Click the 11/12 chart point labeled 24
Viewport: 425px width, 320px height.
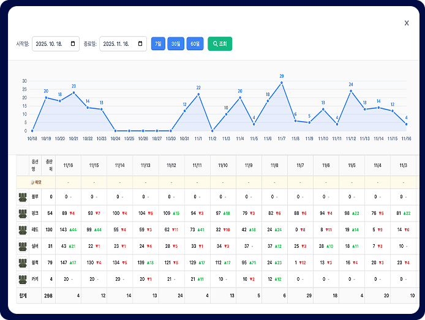tap(351, 91)
